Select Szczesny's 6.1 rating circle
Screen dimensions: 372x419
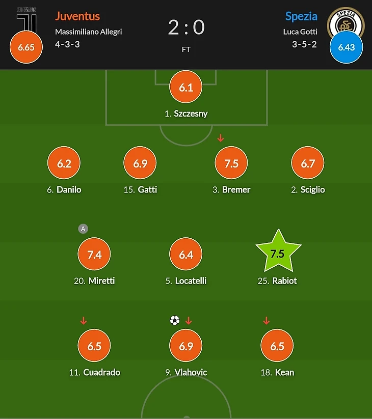coord(186,87)
